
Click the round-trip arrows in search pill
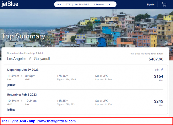(x=63, y=4)
